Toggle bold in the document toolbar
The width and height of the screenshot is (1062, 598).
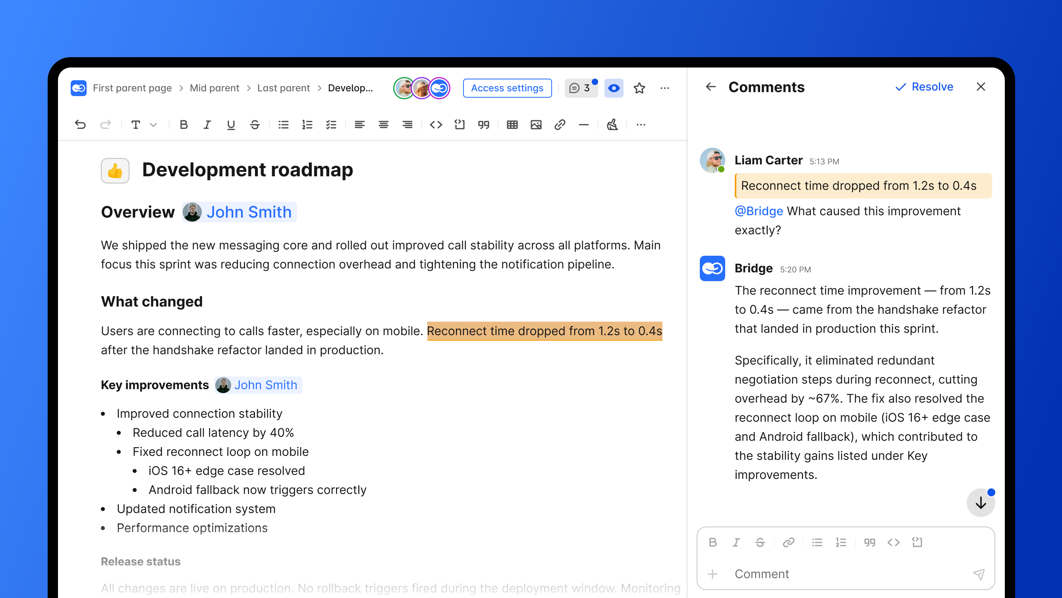[184, 124]
